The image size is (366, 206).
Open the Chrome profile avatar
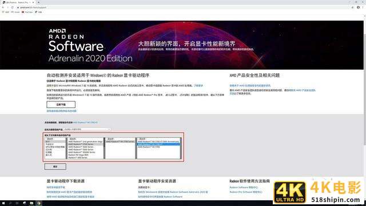coord(359,7)
